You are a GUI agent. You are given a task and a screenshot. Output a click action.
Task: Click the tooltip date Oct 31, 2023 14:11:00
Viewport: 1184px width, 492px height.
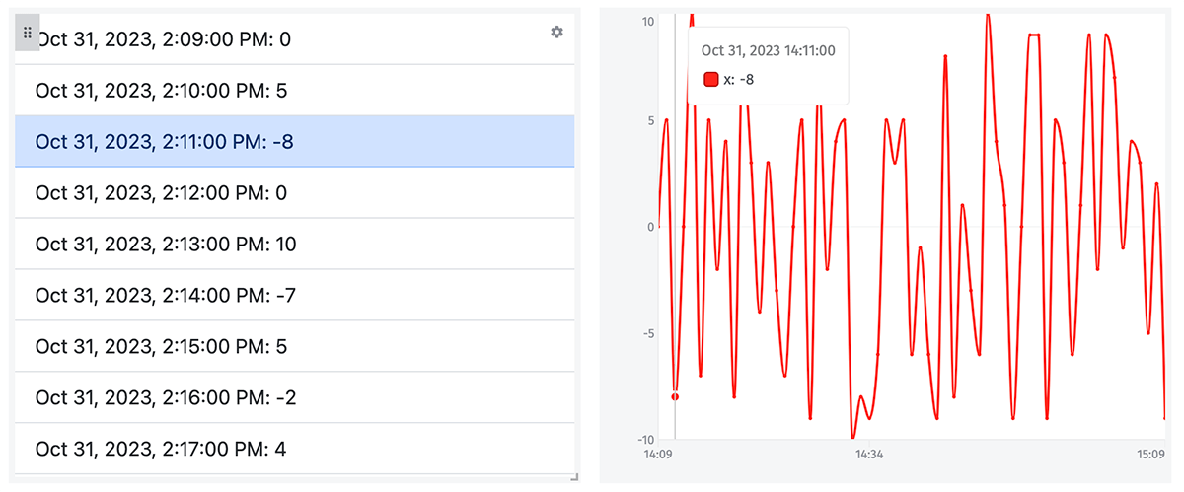tap(769, 49)
